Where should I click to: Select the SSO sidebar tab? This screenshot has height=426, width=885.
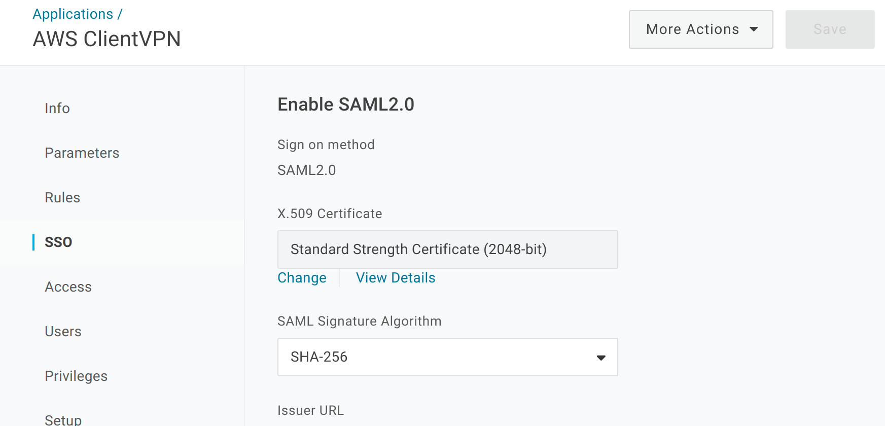58,242
